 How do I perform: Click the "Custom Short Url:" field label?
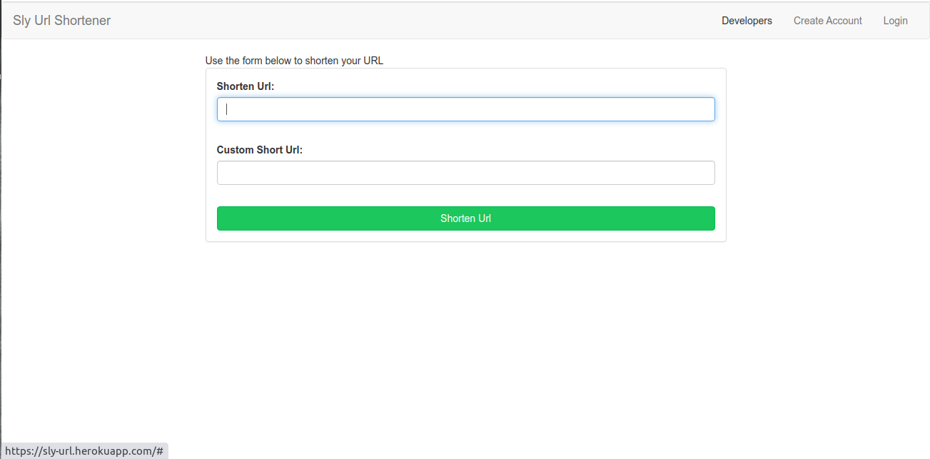pyautogui.click(x=260, y=150)
